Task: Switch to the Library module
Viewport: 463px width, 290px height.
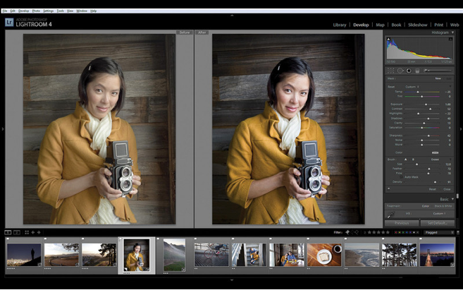Action: click(x=340, y=25)
